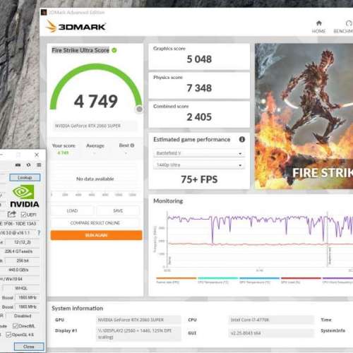Click the LOAD button
Image resolution: width=353 pixels, height=353 pixels.
(72, 210)
